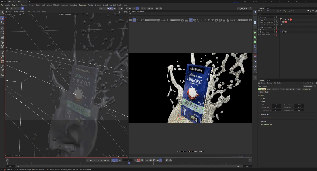Toggle the X axis lock
Viewport: 317px width, 171px height.
(12, 8)
